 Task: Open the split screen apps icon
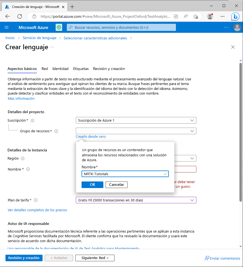click(x=176, y=16)
